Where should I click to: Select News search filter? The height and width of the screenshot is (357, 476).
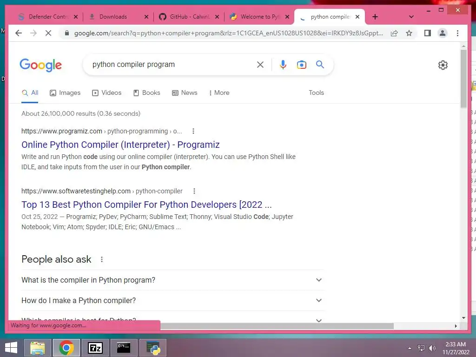185,93
